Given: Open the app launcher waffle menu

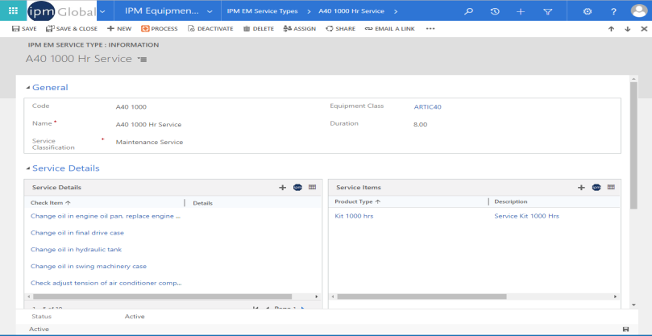Looking at the screenshot, I should click(13, 10).
